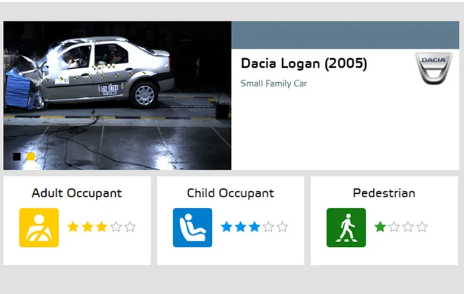This screenshot has height=294, width=464.
Task: Click the Dacia Logan (2005) title
Action: (304, 64)
